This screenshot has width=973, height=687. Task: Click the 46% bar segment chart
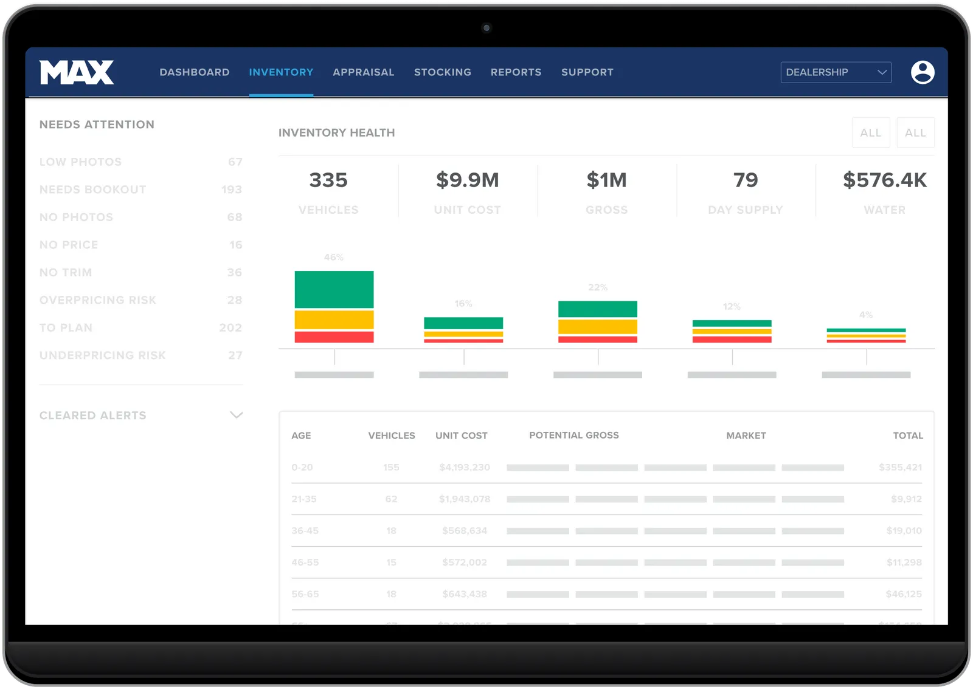coord(334,304)
